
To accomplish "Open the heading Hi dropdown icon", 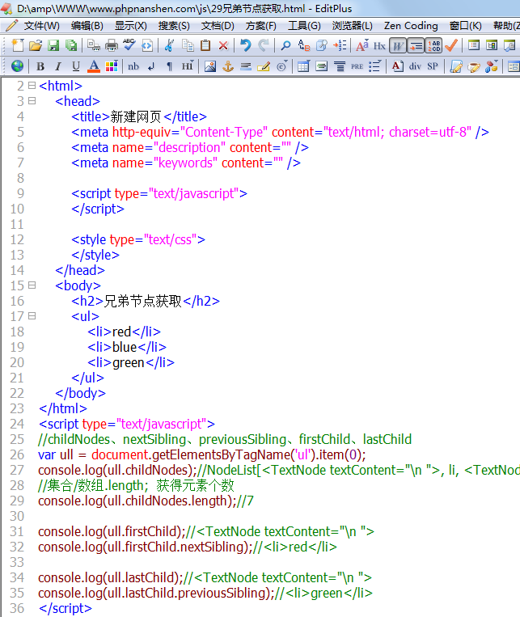I will (x=188, y=66).
